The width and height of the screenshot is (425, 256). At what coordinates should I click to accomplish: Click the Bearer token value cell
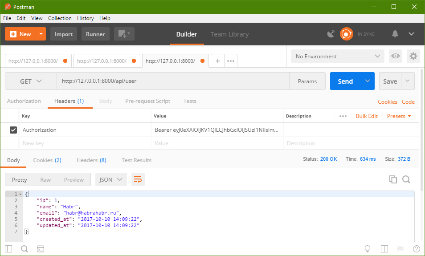(217, 130)
